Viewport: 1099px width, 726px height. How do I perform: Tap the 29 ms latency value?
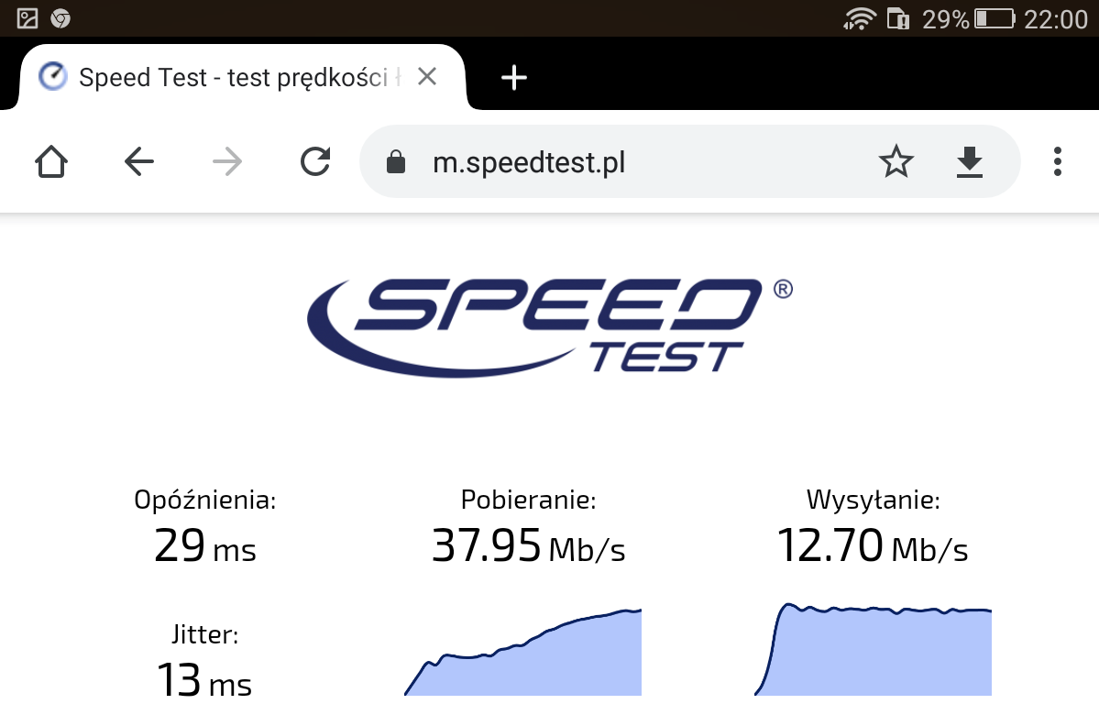(205, 546)
